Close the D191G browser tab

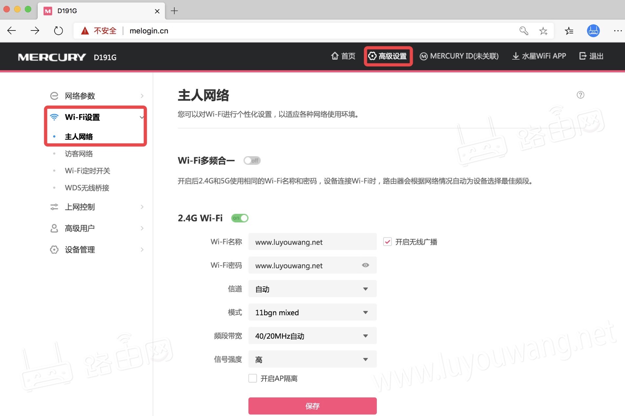click(x=157, y=11)
